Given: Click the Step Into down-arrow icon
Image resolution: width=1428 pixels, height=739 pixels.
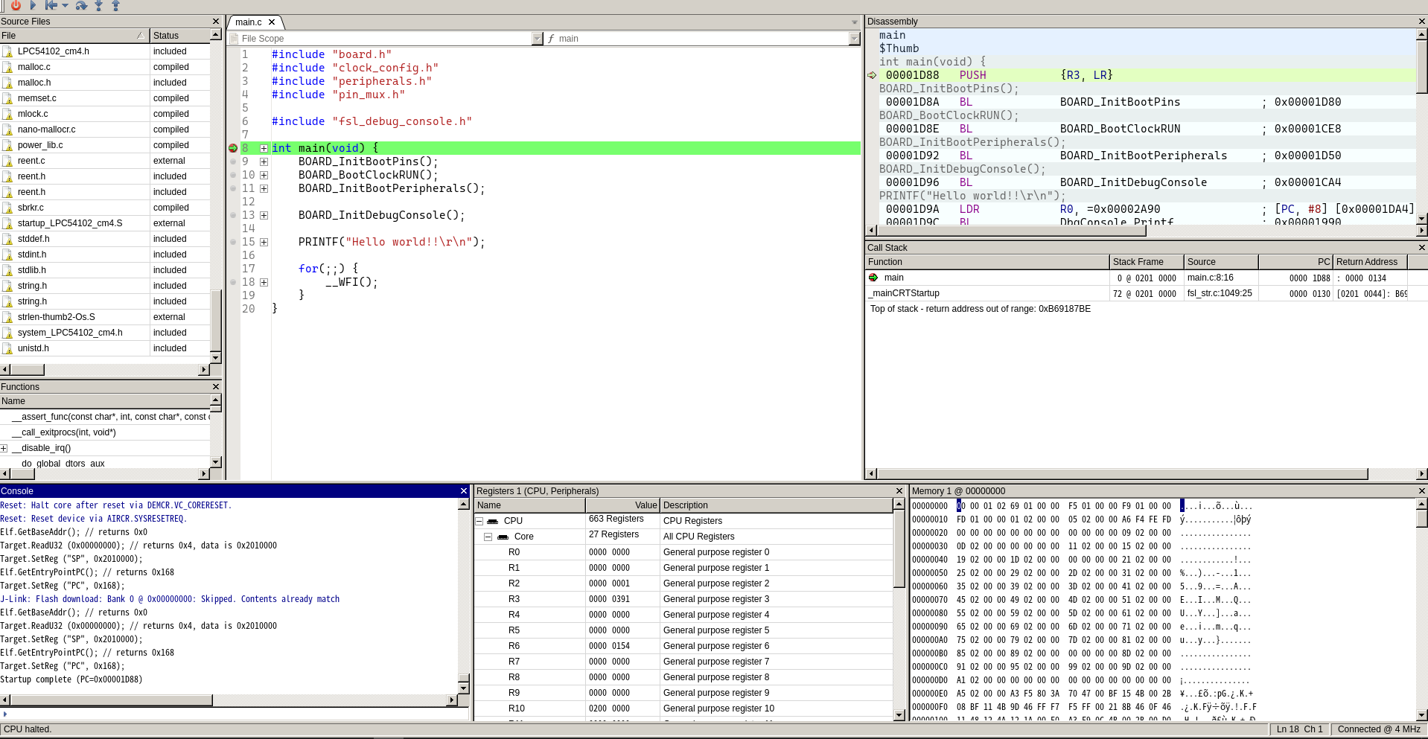Looking at the screenshot, I should click(x=98, y=5).
